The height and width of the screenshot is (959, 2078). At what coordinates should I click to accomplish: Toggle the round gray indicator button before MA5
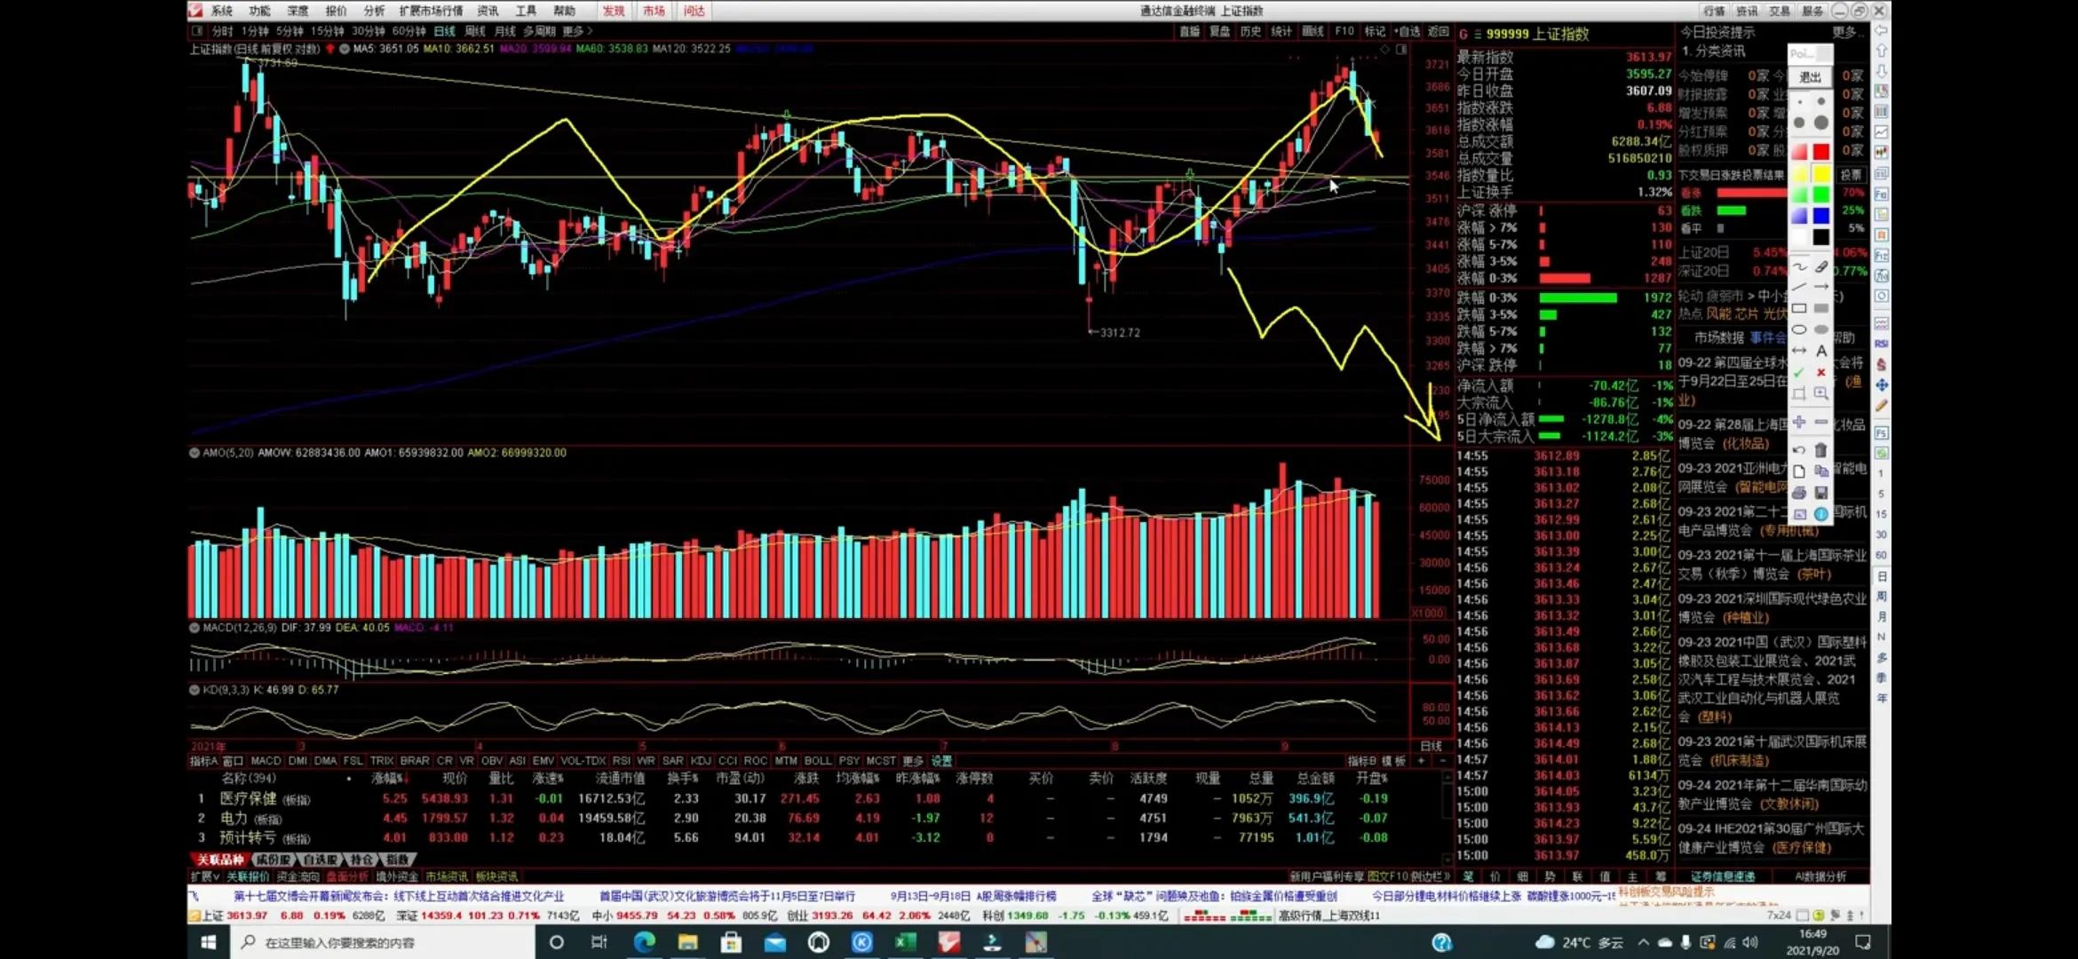pos(344,49)
